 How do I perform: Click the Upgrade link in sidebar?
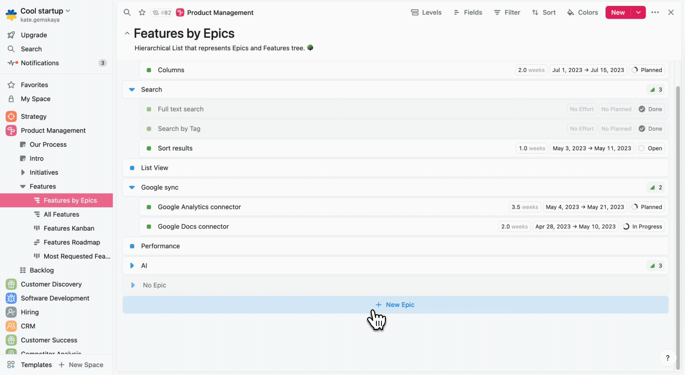click(34, 35)
